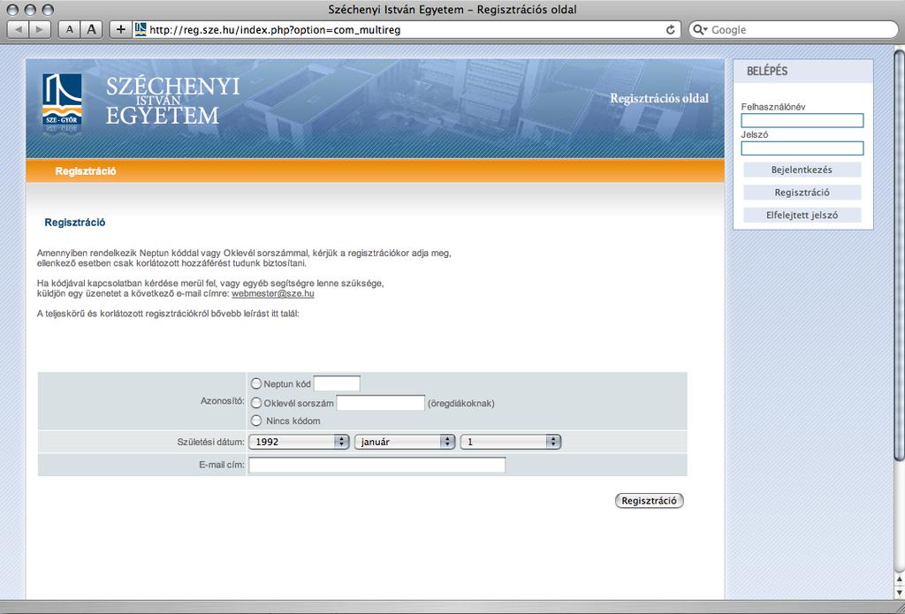905x614 pixels.
Task: Click the Regisztrációs oldal banner text
Action: pos(659,98)
